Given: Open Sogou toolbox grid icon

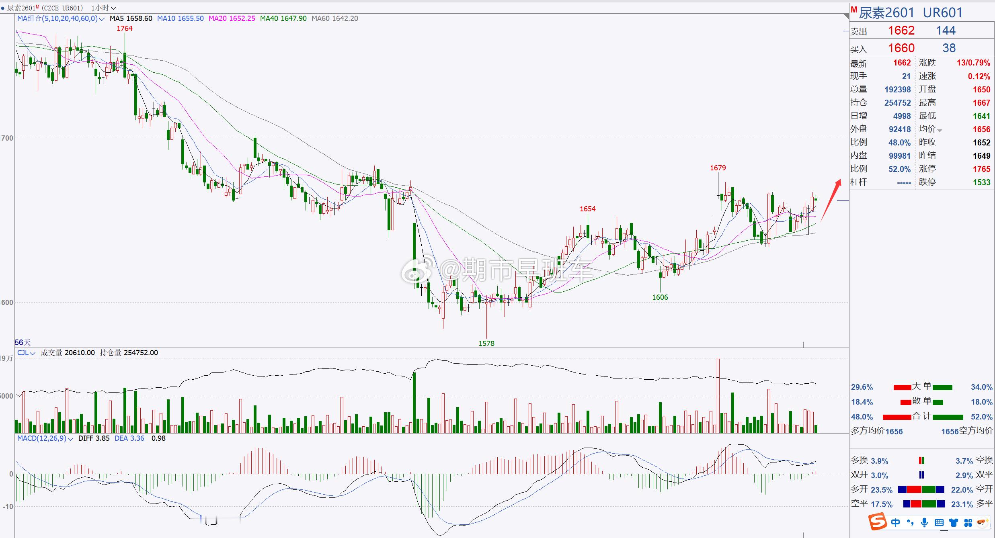Looking at the screenshot, I should (968, 522).
